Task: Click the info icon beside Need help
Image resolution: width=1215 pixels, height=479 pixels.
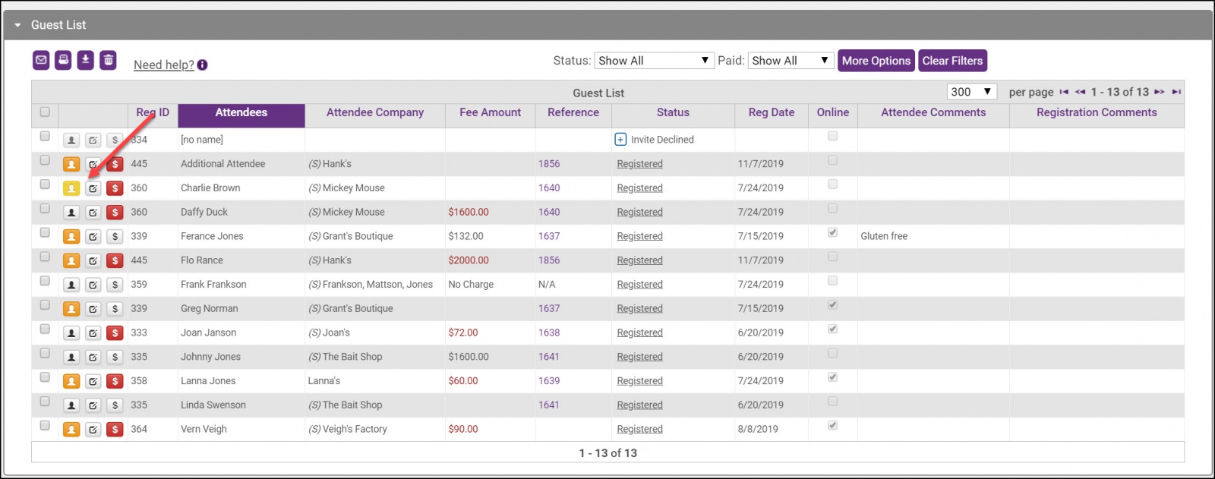Action: click(x=203, y=65)
